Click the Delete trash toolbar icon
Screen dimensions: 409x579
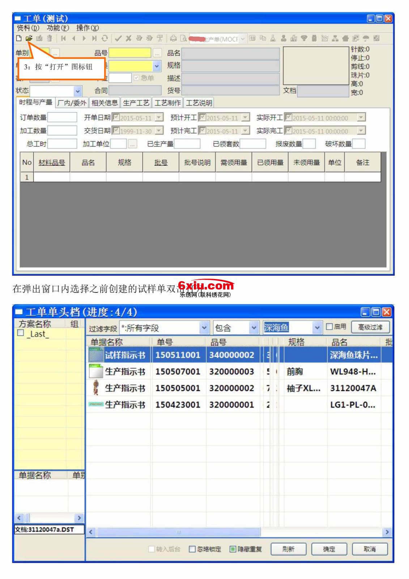(x=50, y=38)
